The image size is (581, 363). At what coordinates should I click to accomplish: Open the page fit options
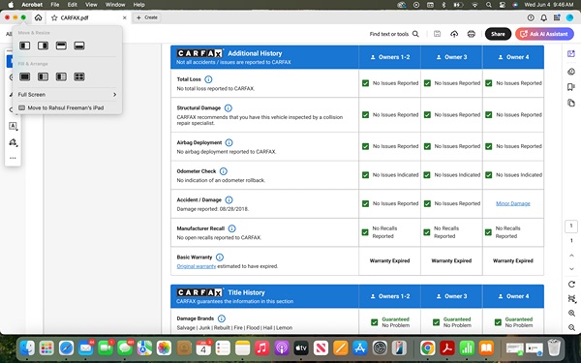[571, 298]
